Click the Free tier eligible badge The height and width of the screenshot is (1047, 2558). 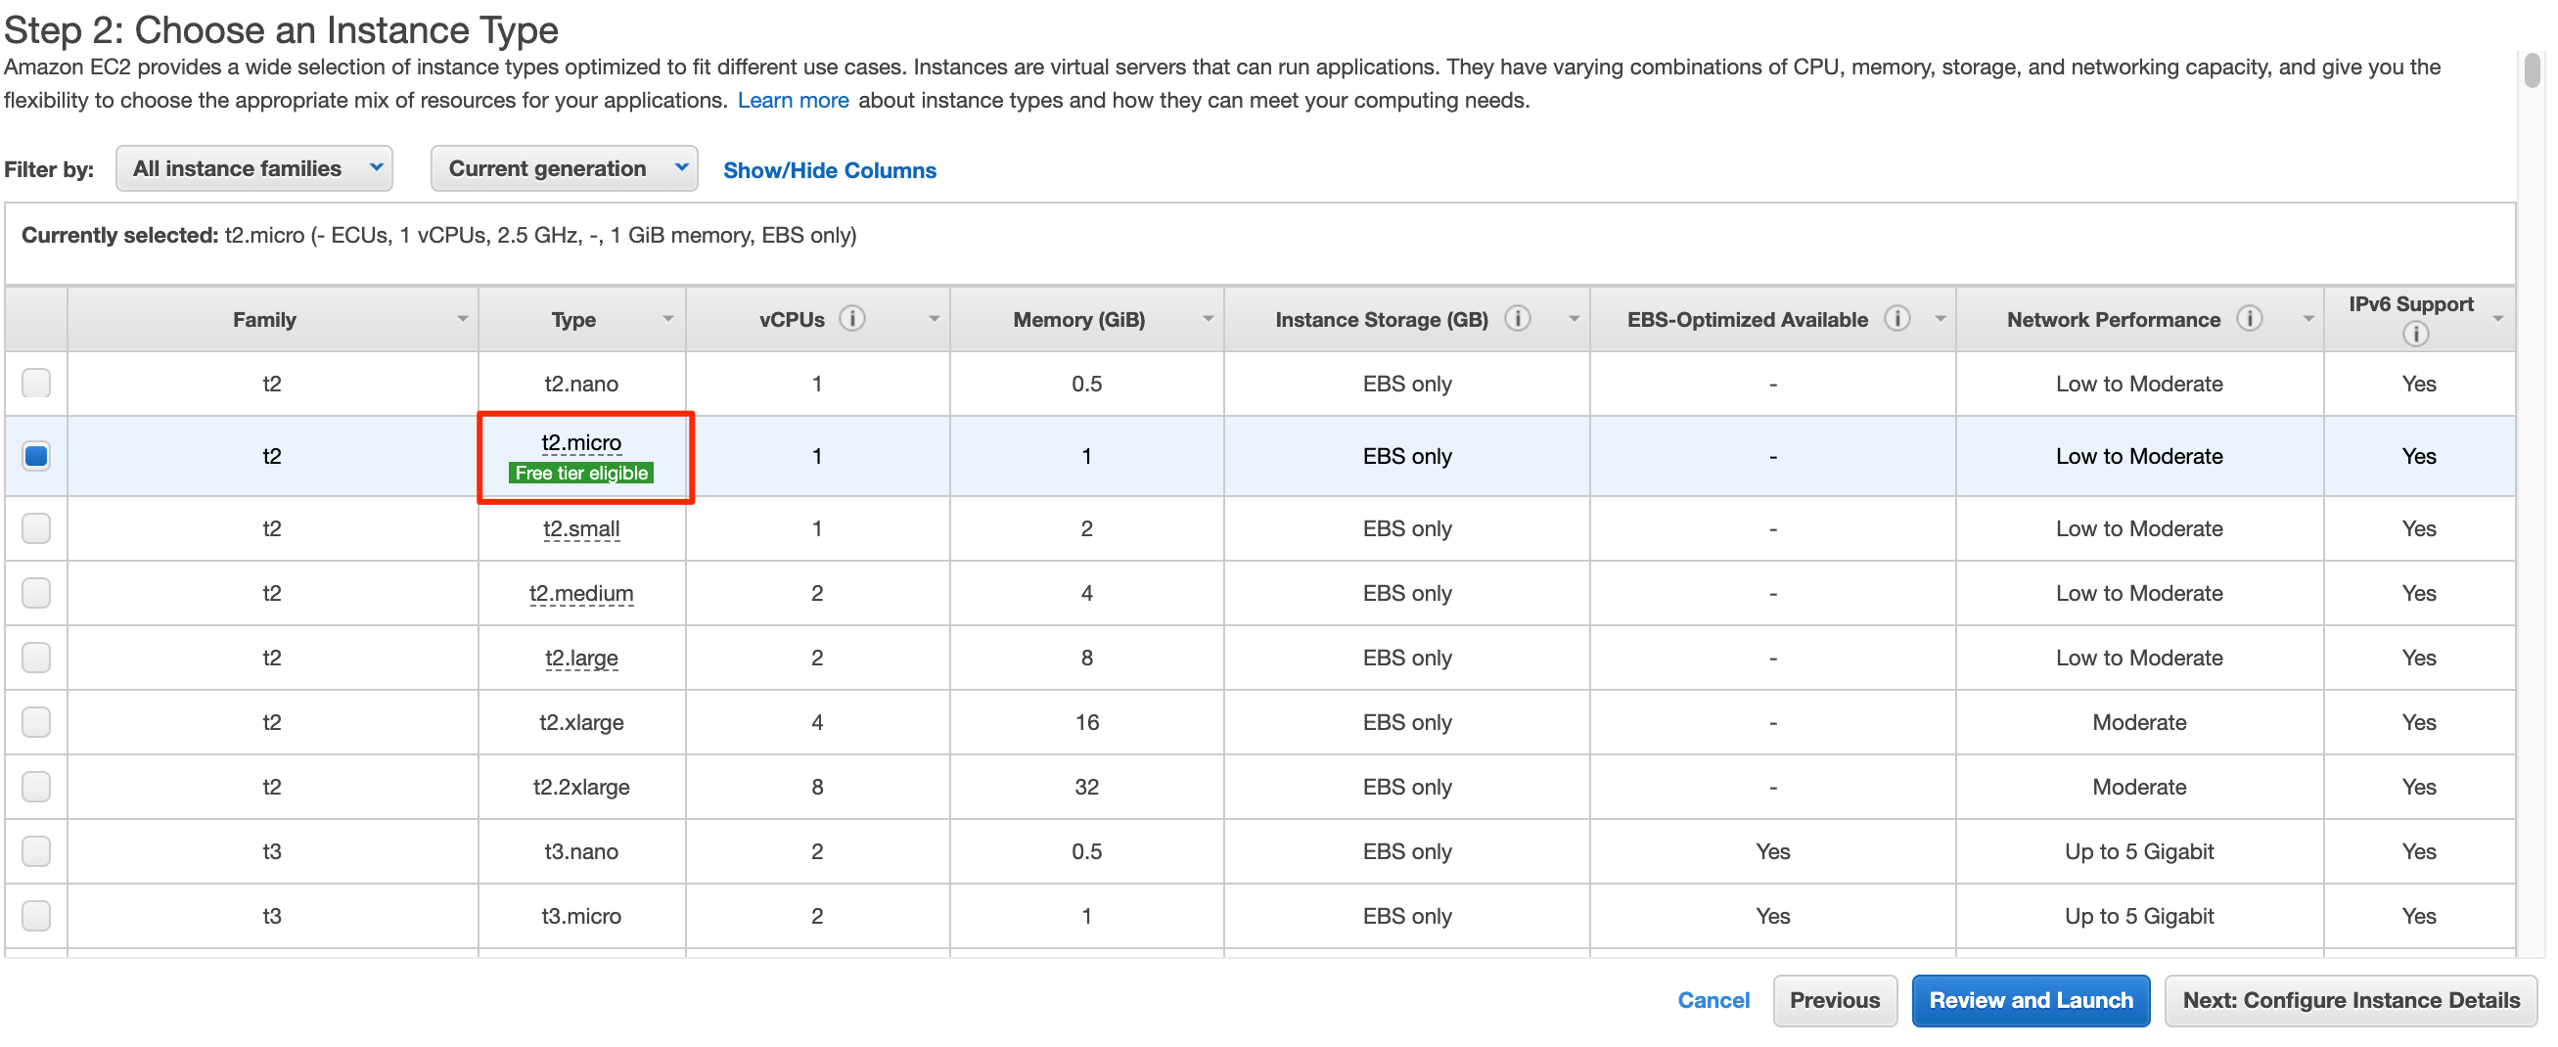(581, 473)
